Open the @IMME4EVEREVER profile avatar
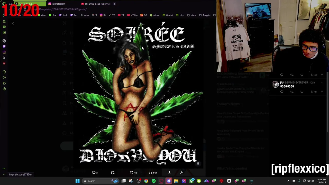 coord(276,84)
